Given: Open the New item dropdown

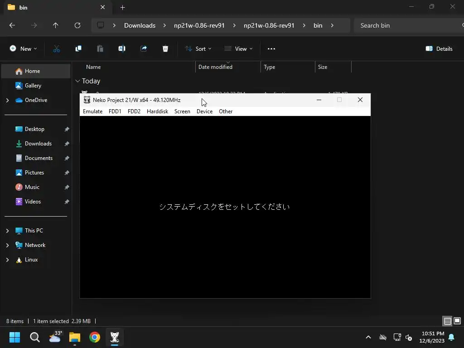Looking at the screenshot, I should click(x=24, y=49).
